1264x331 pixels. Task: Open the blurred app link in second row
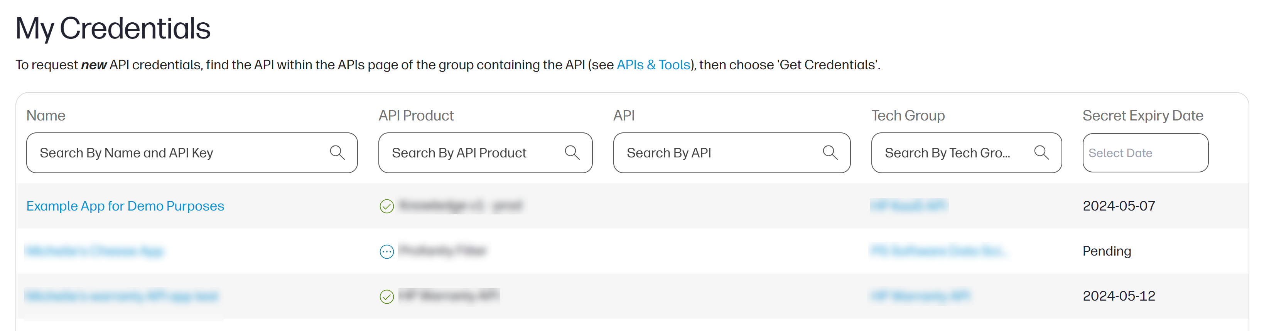click(94, 251)
